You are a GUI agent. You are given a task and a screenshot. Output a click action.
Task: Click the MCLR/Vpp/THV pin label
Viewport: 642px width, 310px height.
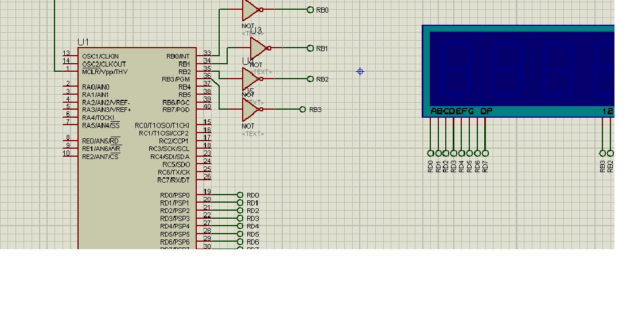[x=105, y=72]
